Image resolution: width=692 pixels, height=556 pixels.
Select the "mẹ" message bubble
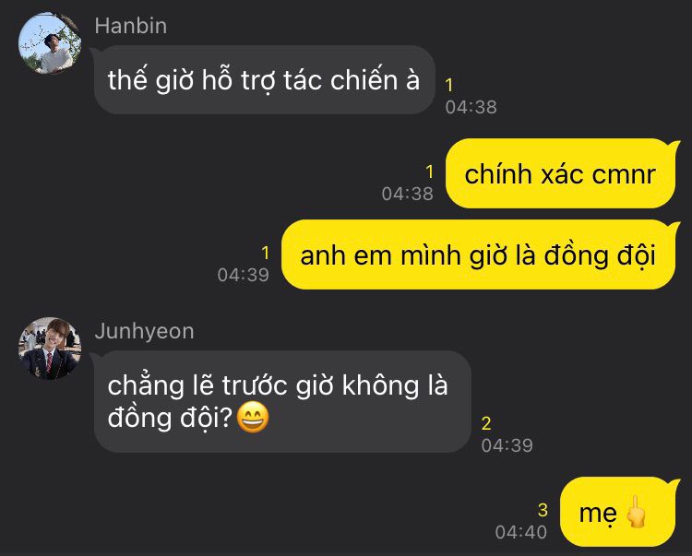coord(618,513)
